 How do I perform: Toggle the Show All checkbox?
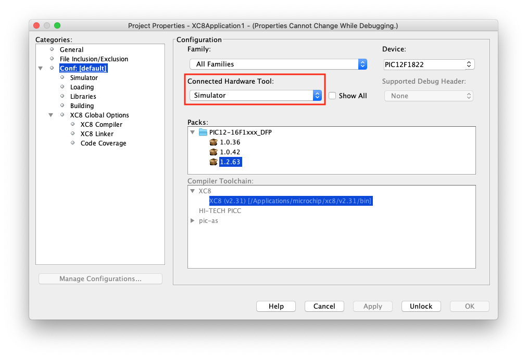click(332, 96)
